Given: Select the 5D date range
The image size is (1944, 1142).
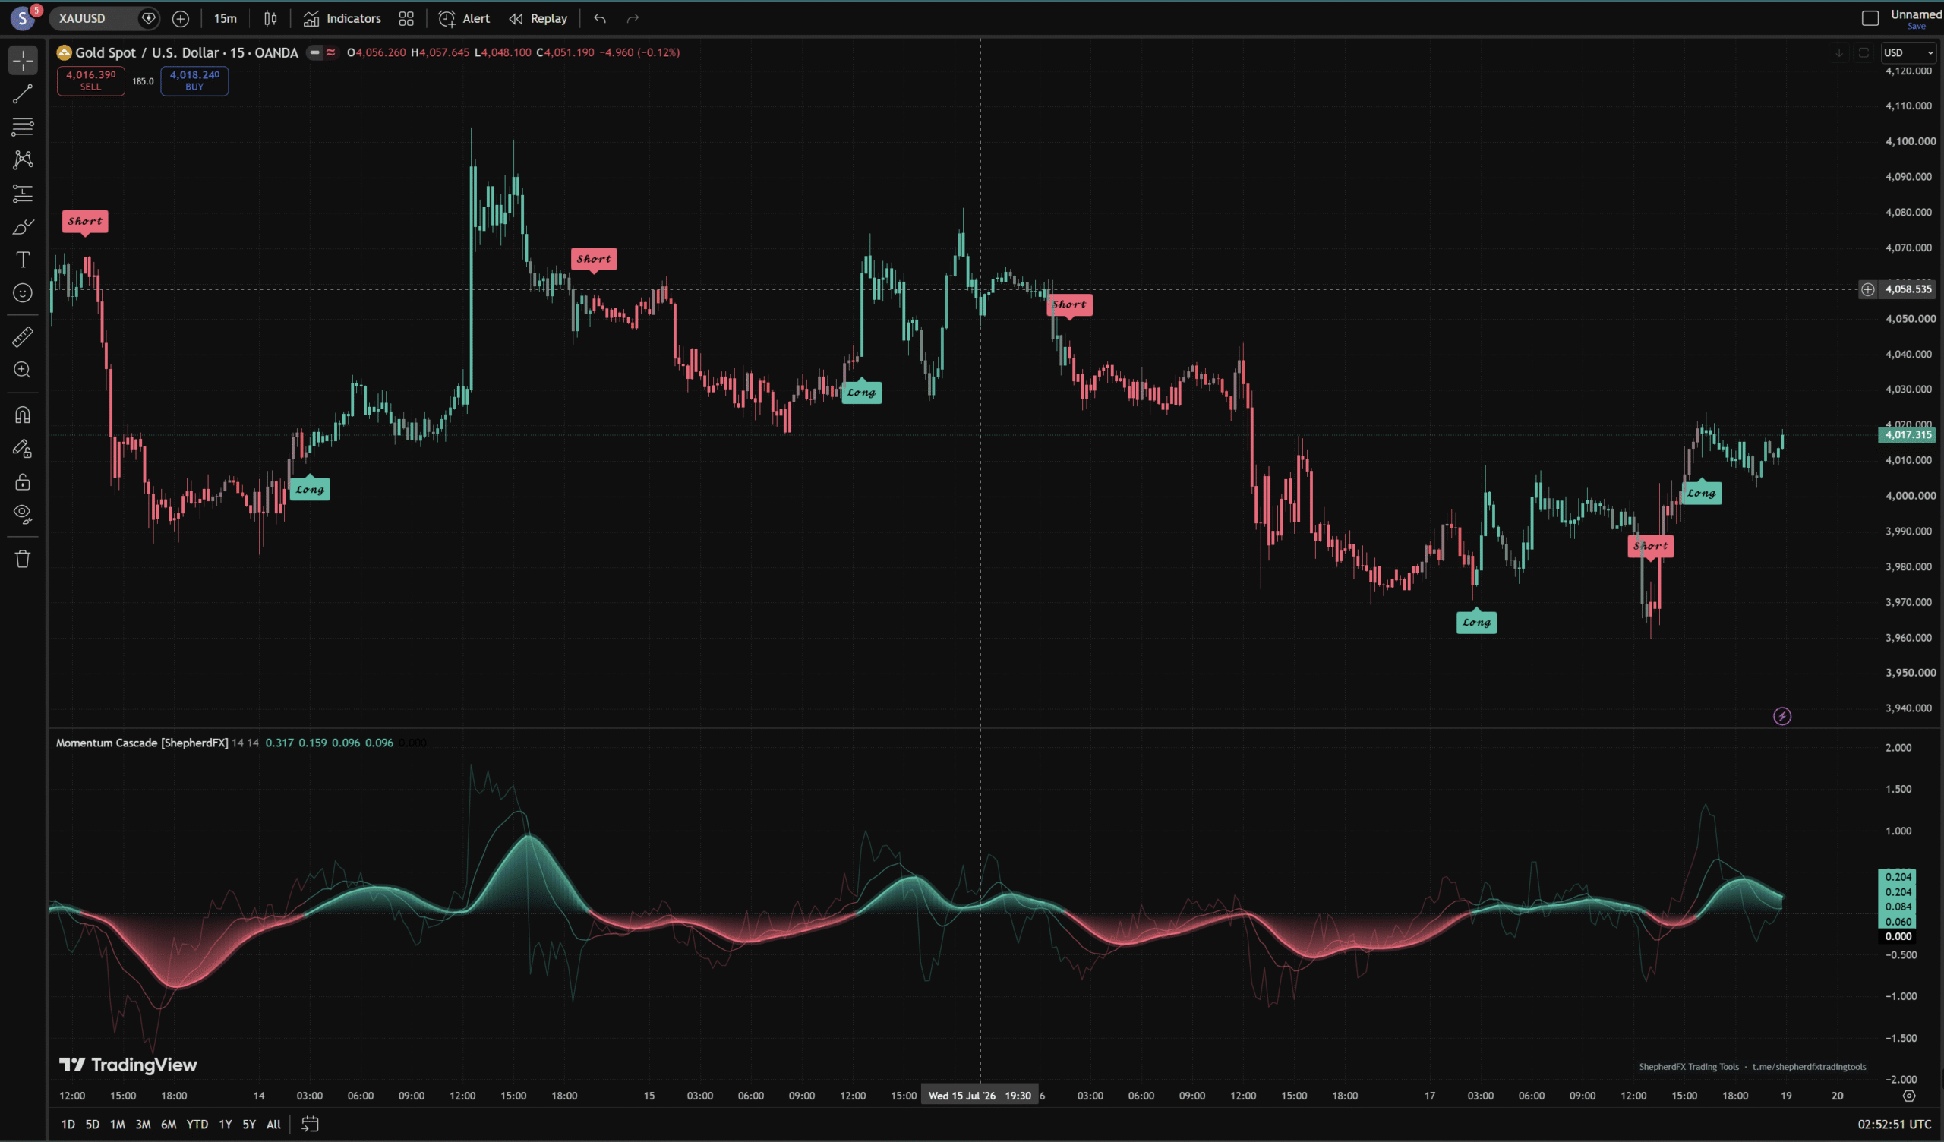Looking at the screenshot, I should tap(93, 1125).
